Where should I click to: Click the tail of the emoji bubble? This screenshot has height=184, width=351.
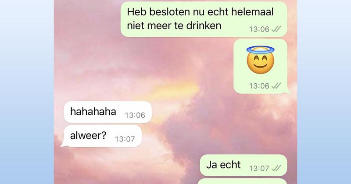point(288,91)
